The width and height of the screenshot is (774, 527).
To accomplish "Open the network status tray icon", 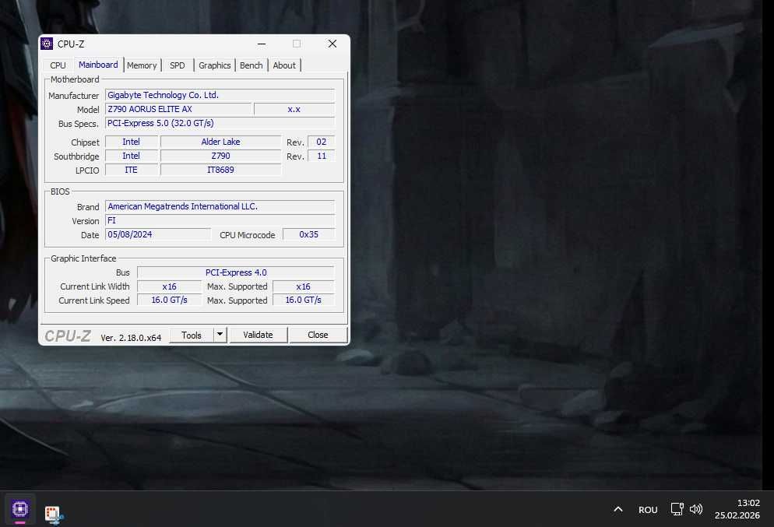I will coord(677,509).
